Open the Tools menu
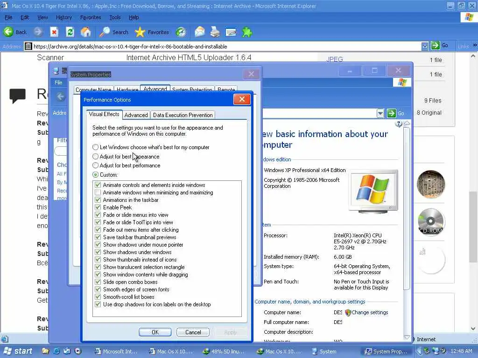The height and width of the screenshot is (358, 478). tap(115, 17)
